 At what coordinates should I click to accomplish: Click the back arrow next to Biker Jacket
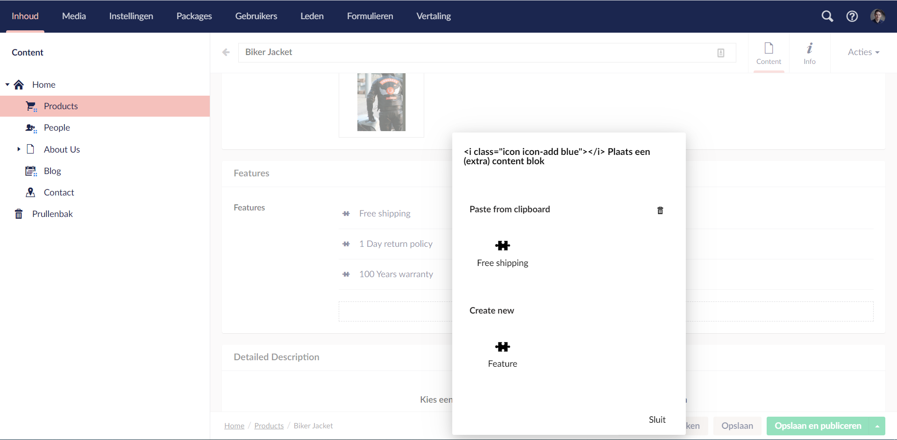[x=226, y=52]
